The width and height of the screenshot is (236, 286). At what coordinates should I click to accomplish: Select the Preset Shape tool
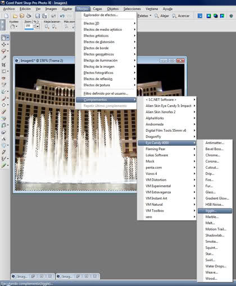point(4,145)
